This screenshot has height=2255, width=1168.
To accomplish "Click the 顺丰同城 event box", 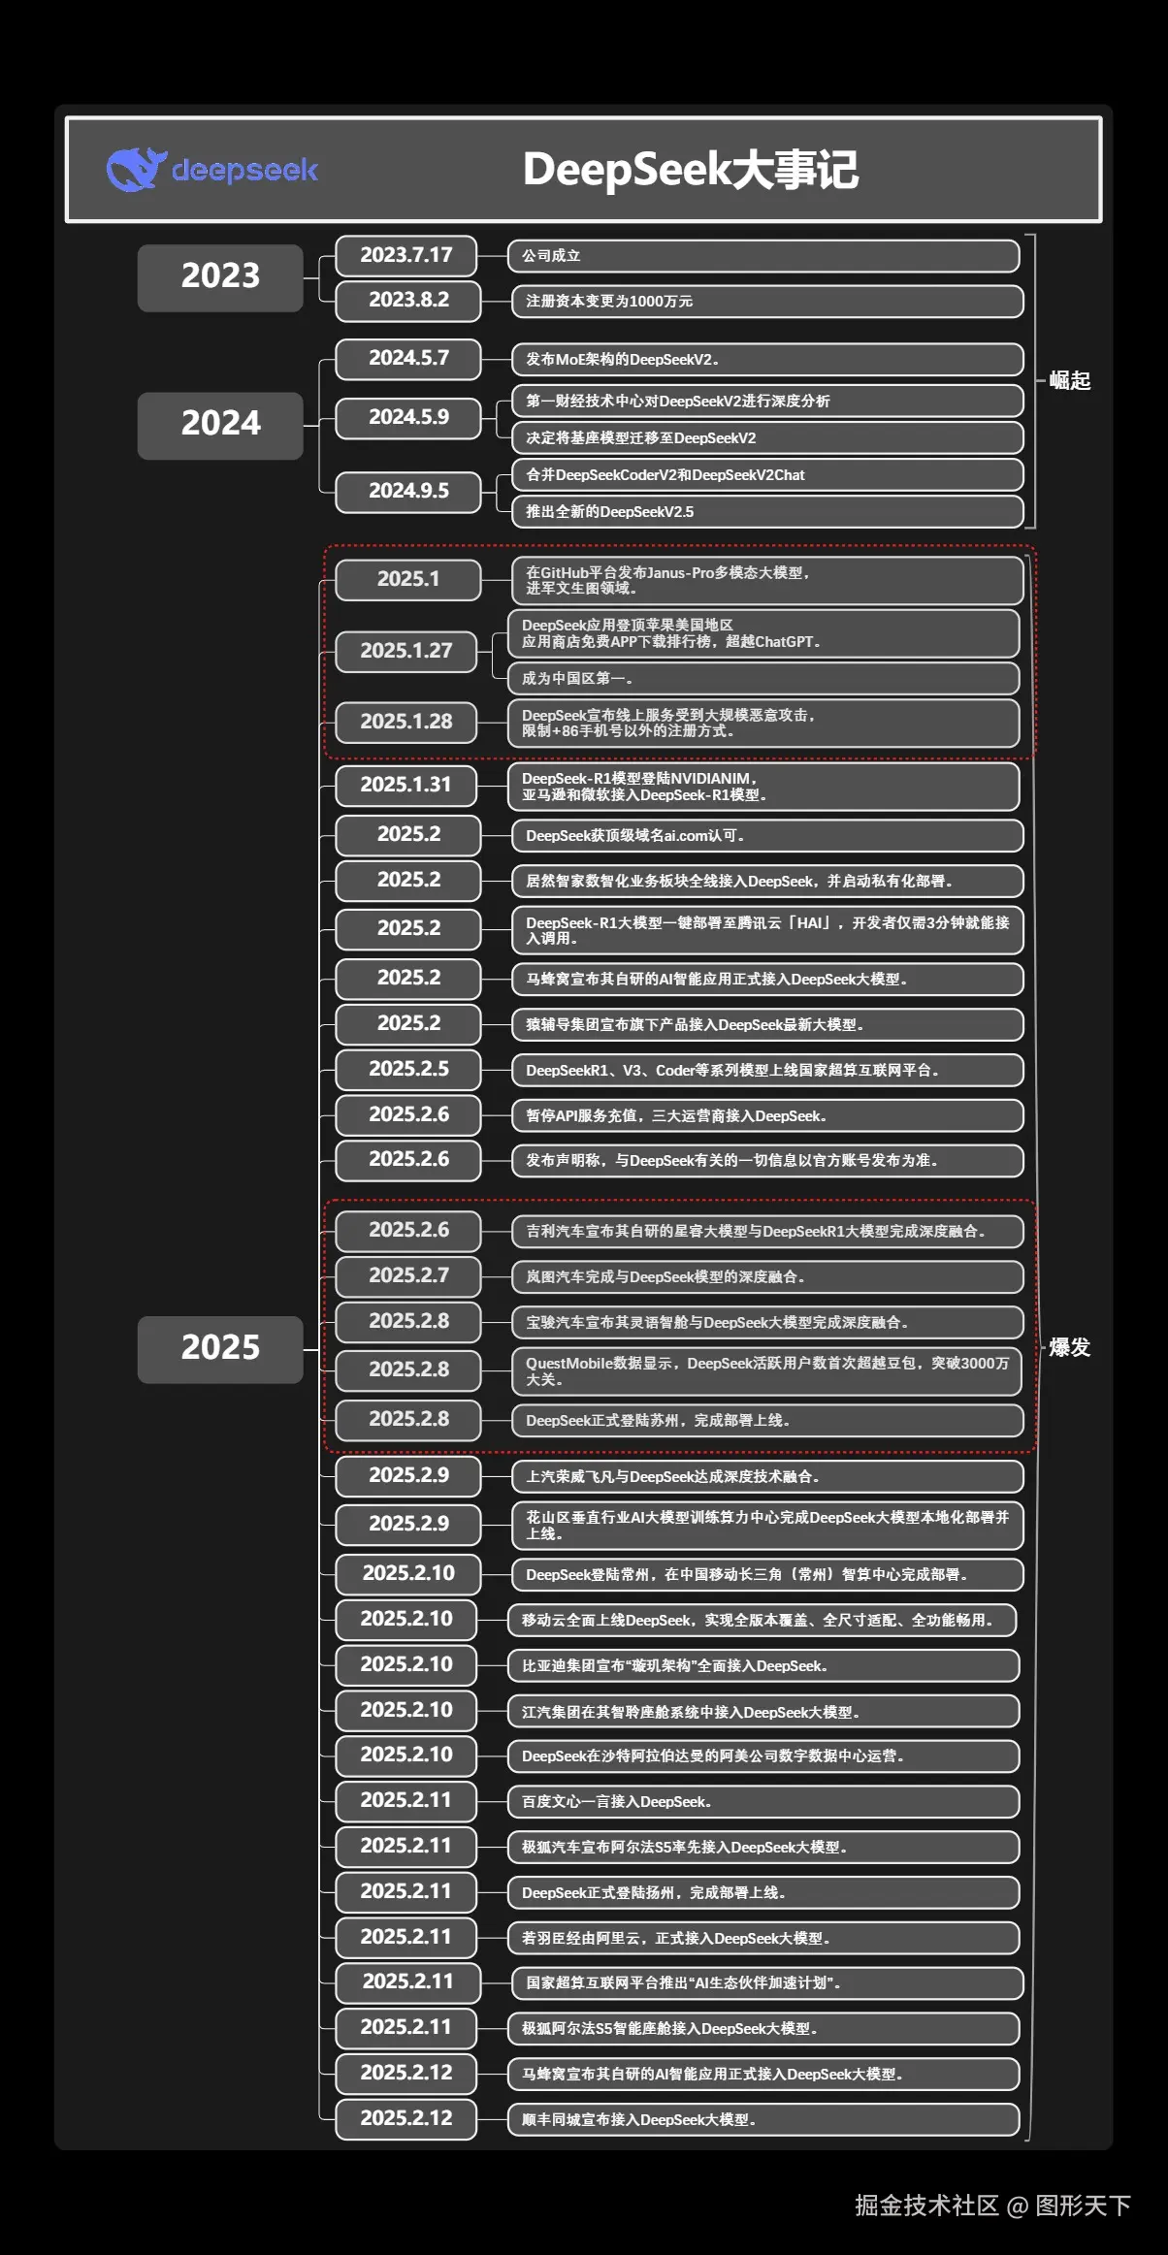I will [x=763, y=2120].
